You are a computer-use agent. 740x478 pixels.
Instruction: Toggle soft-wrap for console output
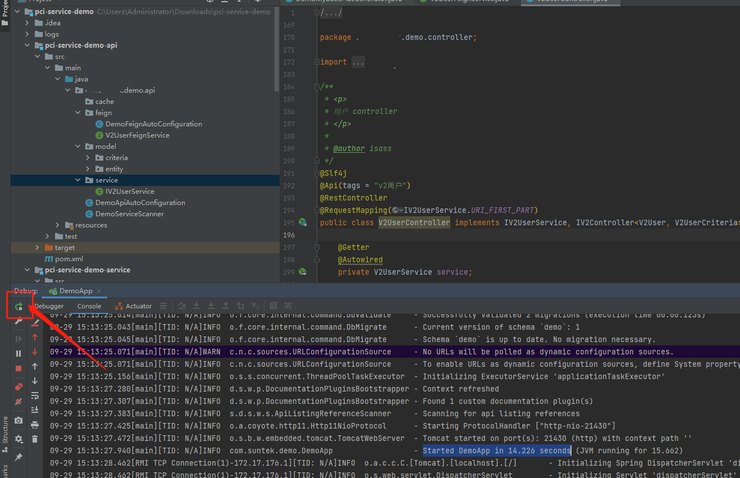[x=35, y=395]
